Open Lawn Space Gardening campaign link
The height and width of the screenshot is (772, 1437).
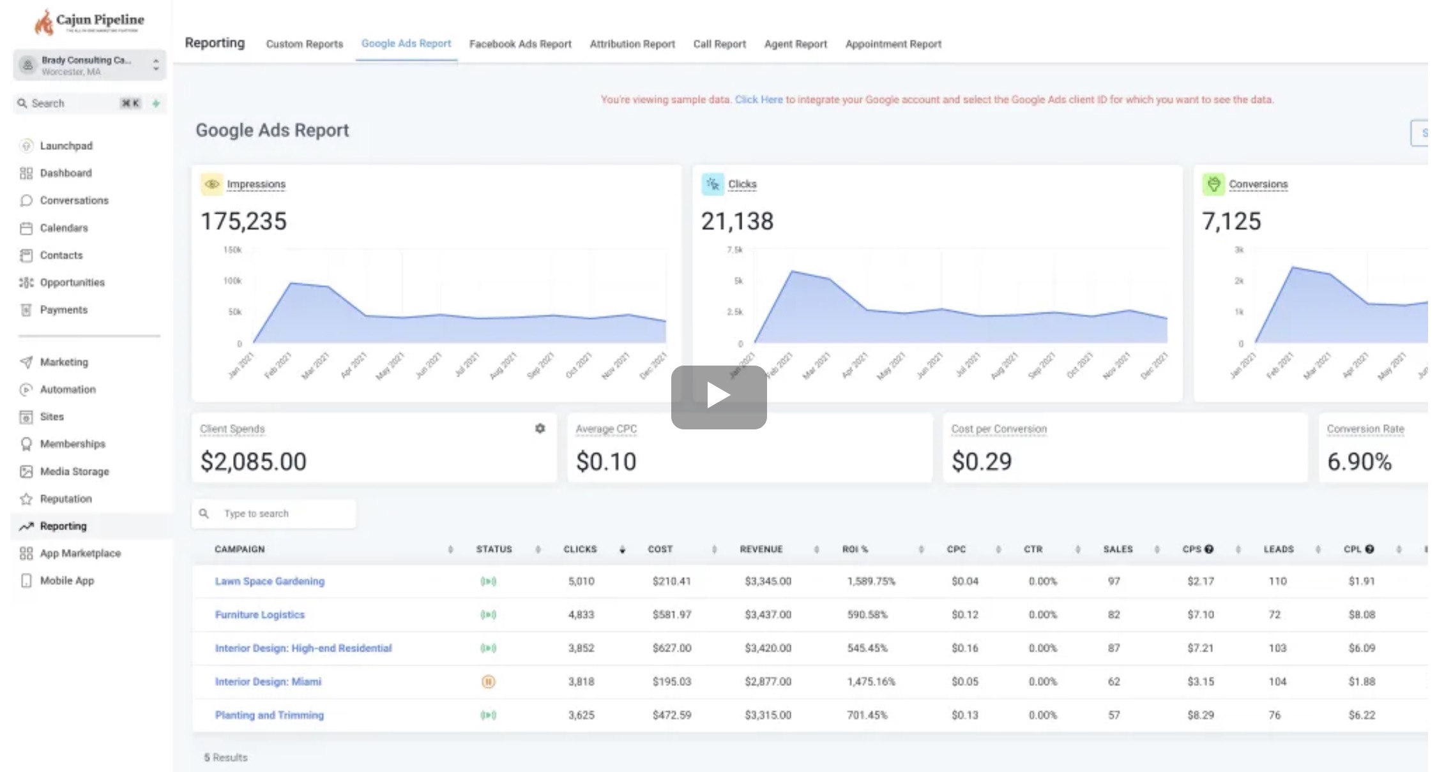click(270, 581)
